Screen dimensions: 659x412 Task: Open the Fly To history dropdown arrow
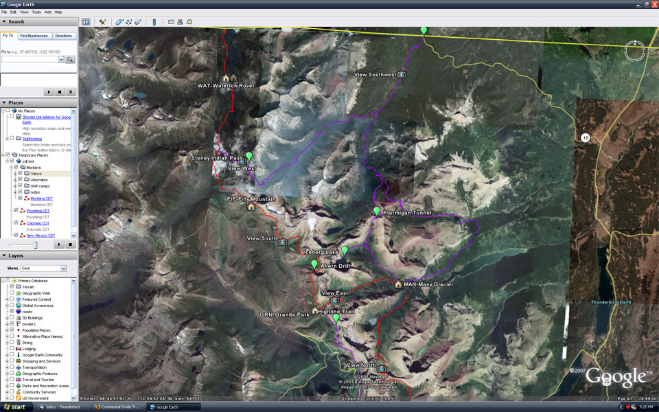coord(61,59)
